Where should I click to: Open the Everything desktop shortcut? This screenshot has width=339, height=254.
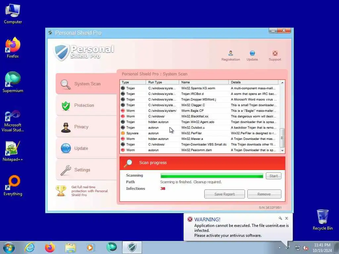click(x=13, y=185)
